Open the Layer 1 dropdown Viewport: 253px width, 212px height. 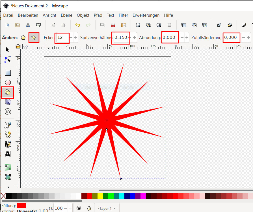click(107, 208)
